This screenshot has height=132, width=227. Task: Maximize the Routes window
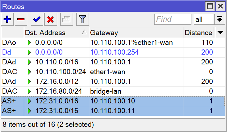coord(210,6)
